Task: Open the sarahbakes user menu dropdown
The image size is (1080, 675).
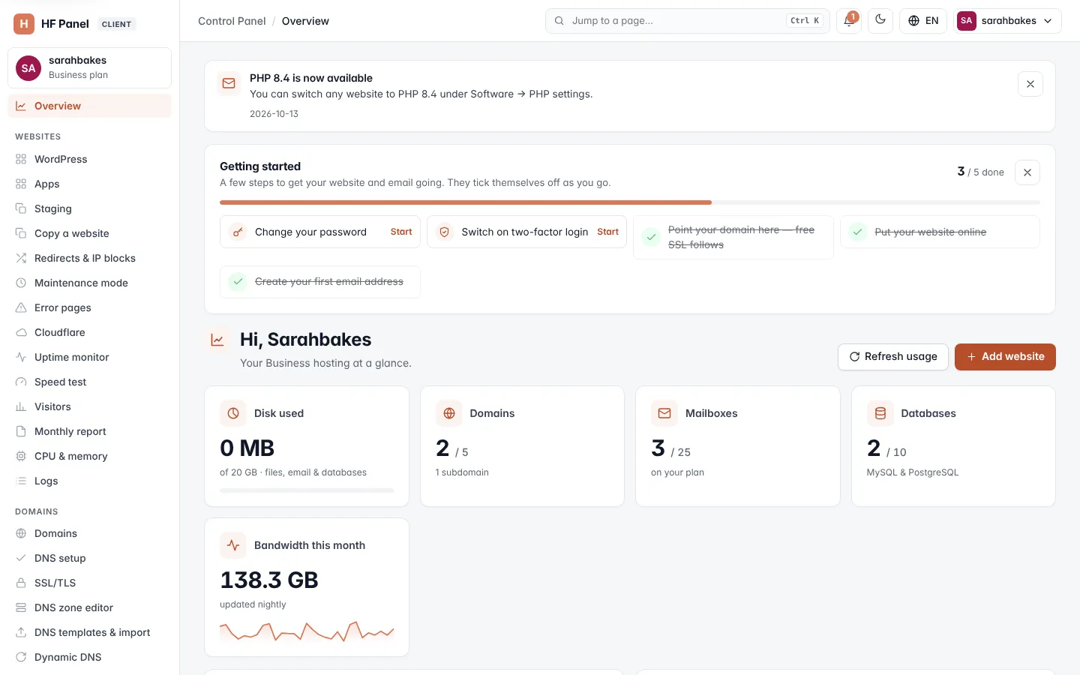Action: [x=1007, y=21]
